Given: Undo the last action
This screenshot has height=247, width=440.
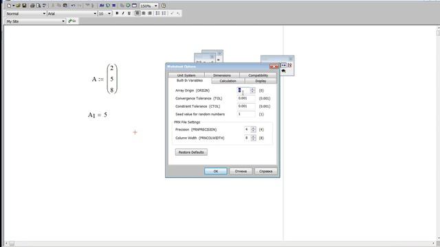Looking at the screenshot, I should pos(73,5).
